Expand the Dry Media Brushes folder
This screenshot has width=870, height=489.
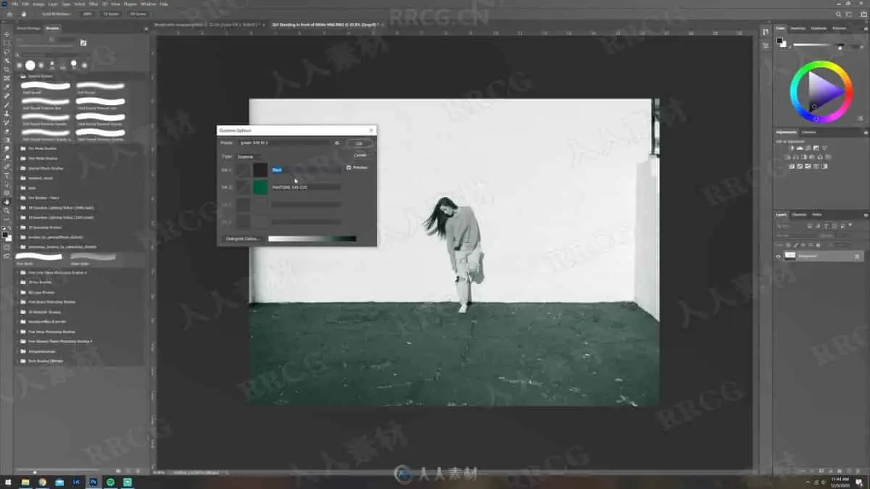(19, 148)
